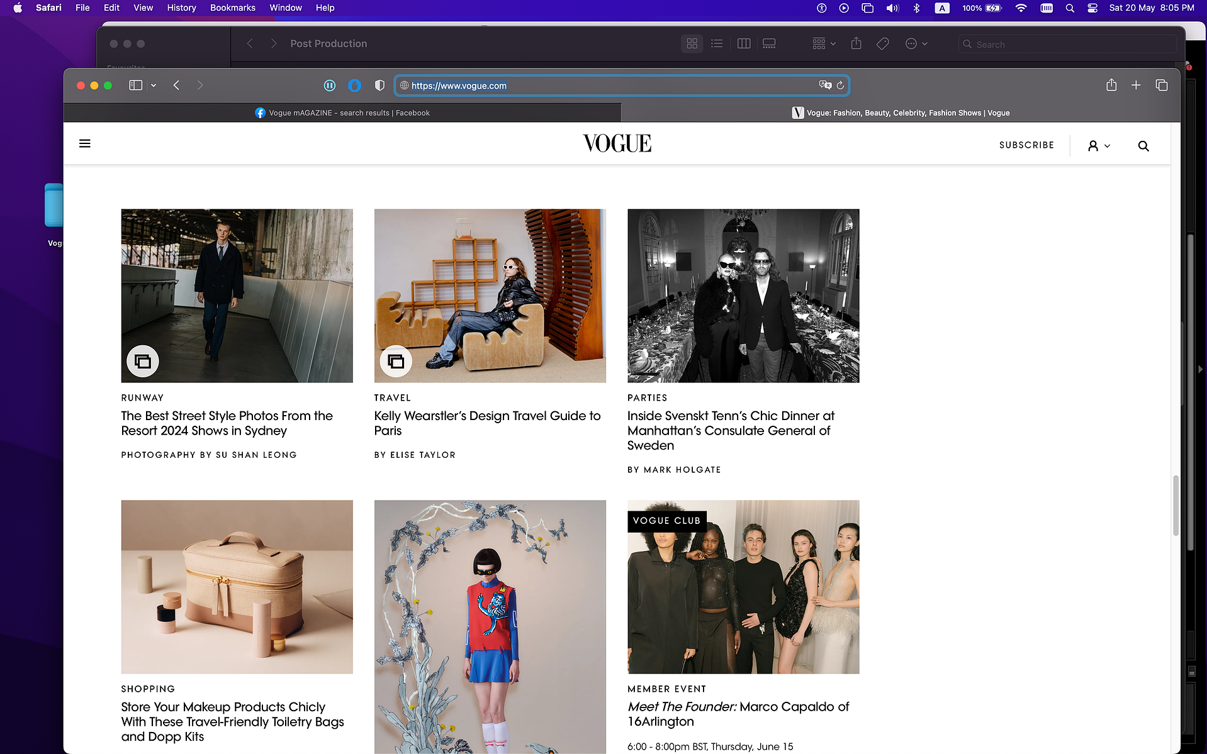
Task: Click the PARTIES category label
Action: pos(647,398)
